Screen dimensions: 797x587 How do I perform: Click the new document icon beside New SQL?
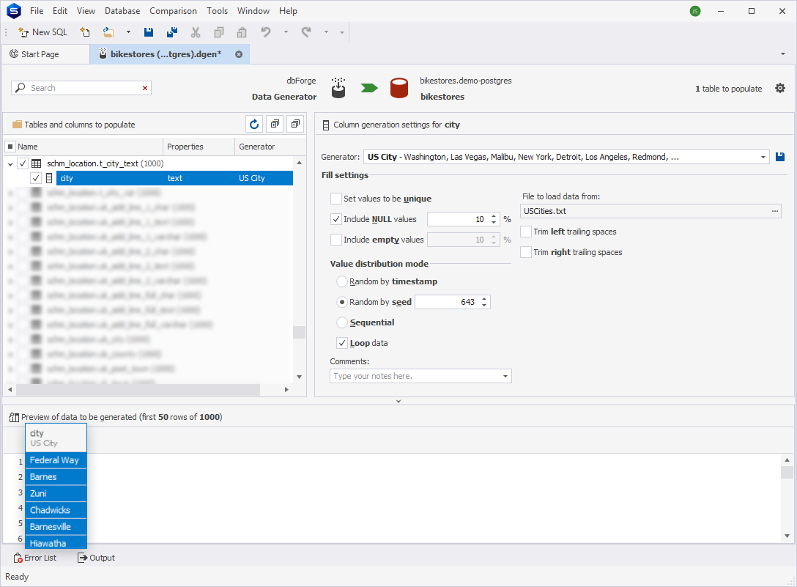click(85, 32)
